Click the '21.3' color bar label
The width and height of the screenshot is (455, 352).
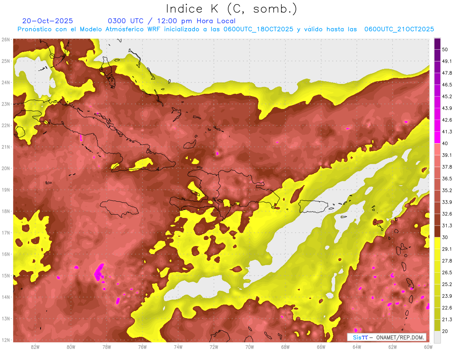(x=447, y=319)
